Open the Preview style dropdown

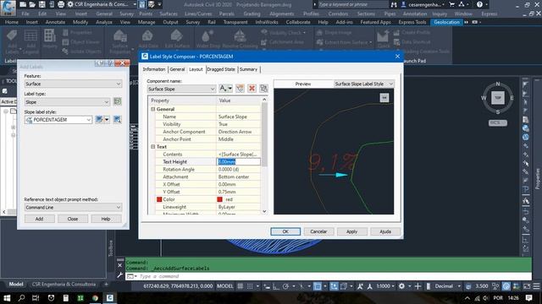click(x=363, y=84)
